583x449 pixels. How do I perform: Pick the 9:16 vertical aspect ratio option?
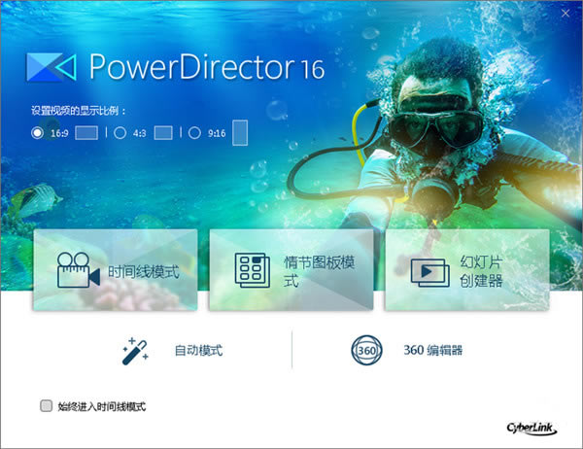point(194,133)
